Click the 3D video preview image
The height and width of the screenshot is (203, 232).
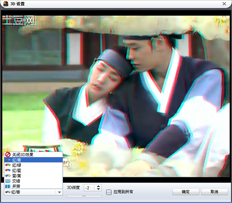tap(116, 96)
